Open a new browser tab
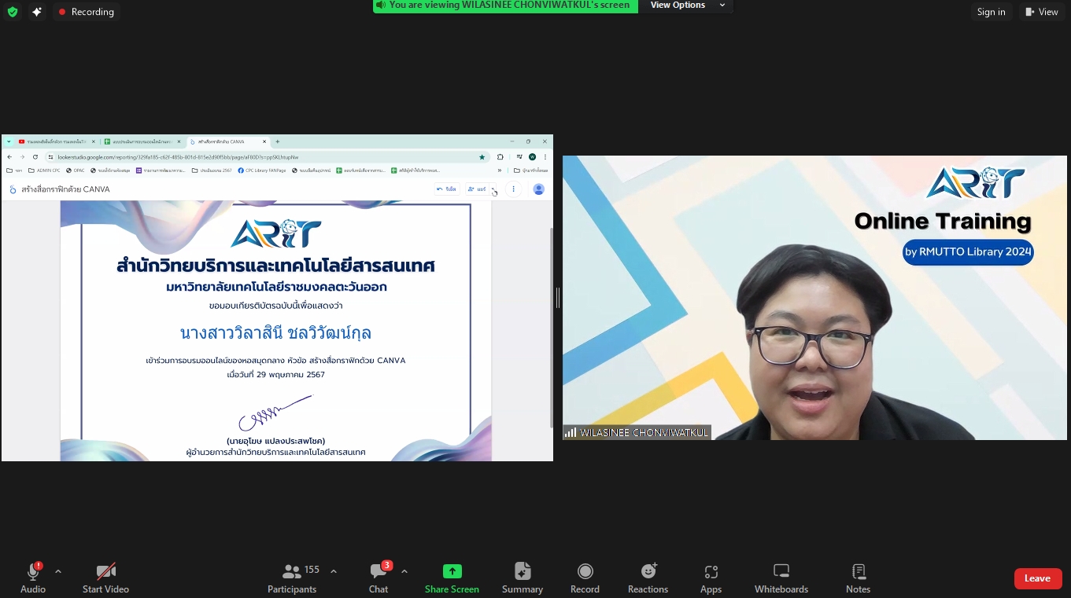 coord(277,141)
